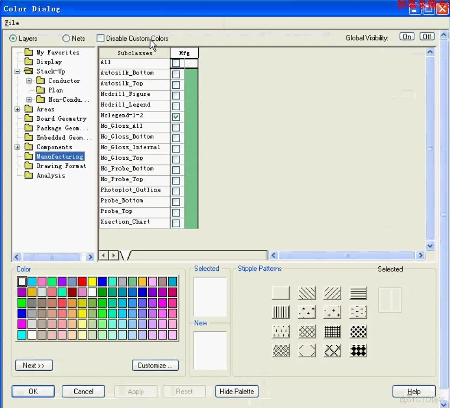Select the forward-slash diagonal stipple pattern
Image resolution: width=450 pixels, height=408 pixels.
333,293
